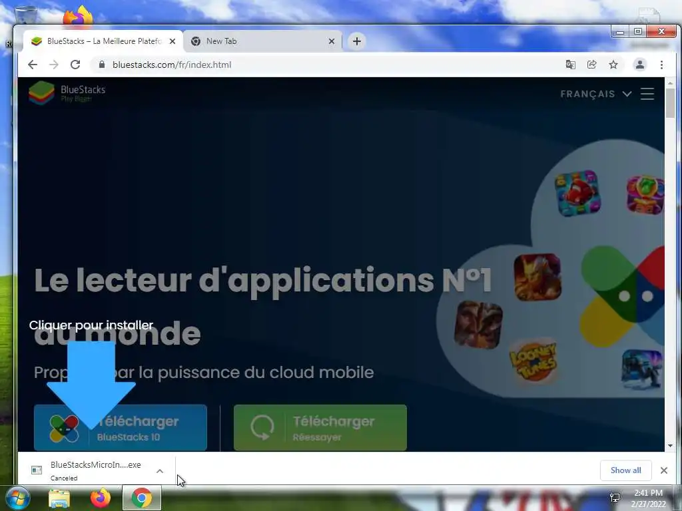Share this page icon
Screen dimensions: 682x511
click(591, 65)
